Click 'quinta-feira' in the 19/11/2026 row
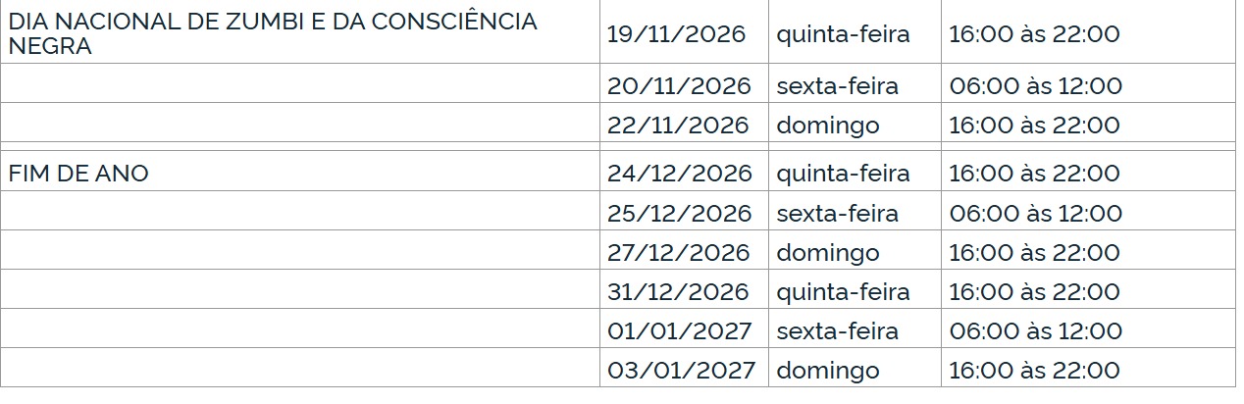Screen dimensions: 1244x404 coord(843,34)
